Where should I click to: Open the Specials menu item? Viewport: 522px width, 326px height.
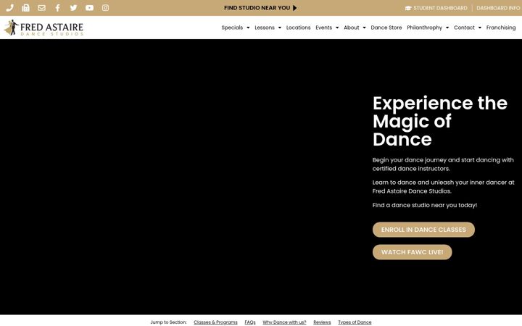232,28
